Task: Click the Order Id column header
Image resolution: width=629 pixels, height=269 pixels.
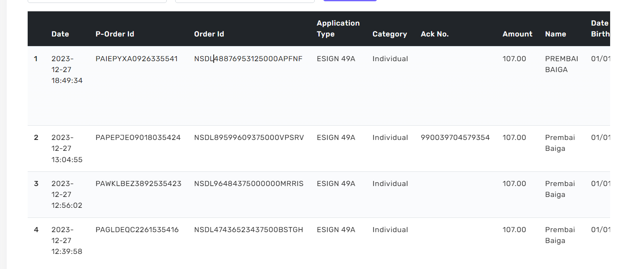Action: [209, 34]
